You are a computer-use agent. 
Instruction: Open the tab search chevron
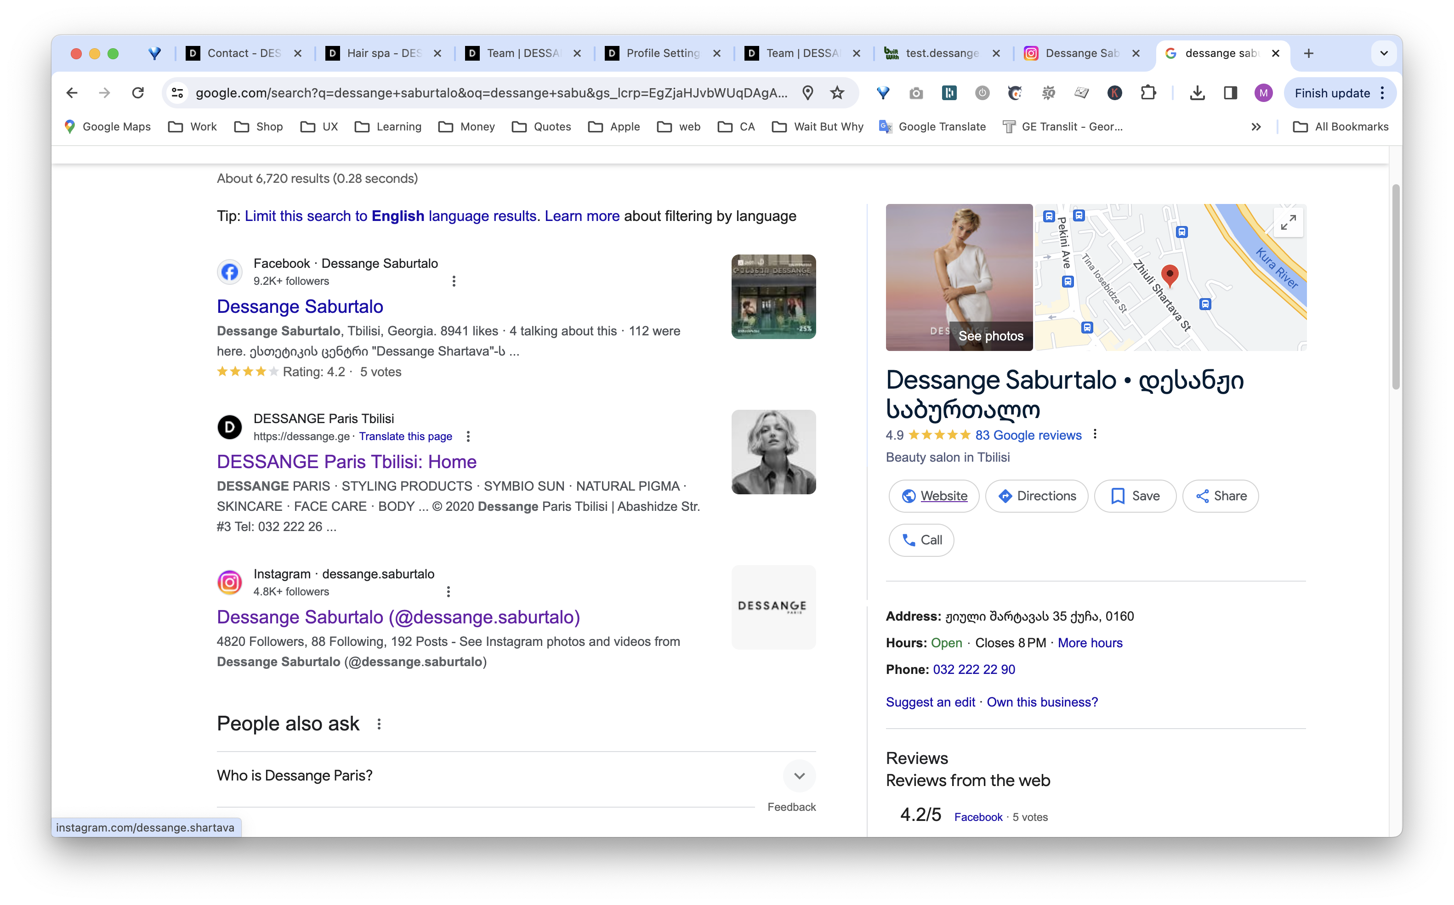click(x=1383, y=53)
